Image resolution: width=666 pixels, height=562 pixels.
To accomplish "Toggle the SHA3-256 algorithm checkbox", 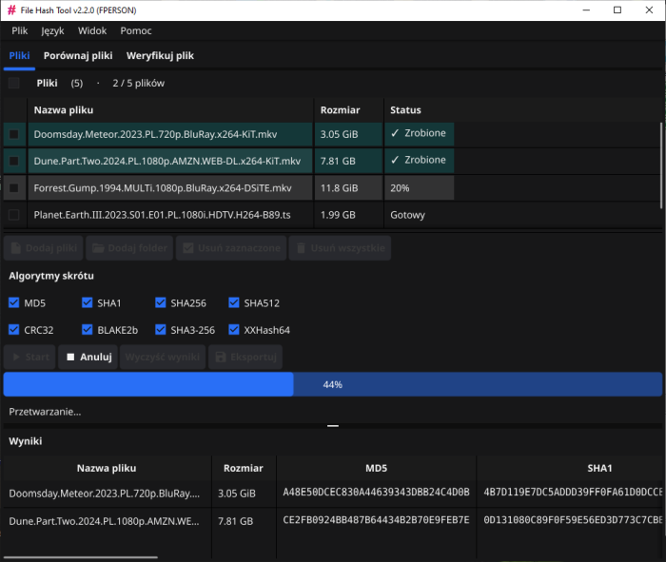I will click(161, 329).
